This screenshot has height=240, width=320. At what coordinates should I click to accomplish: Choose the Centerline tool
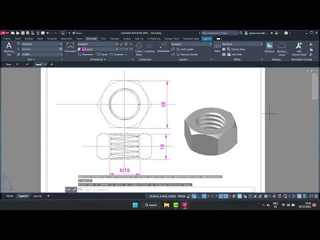[149, 47]
